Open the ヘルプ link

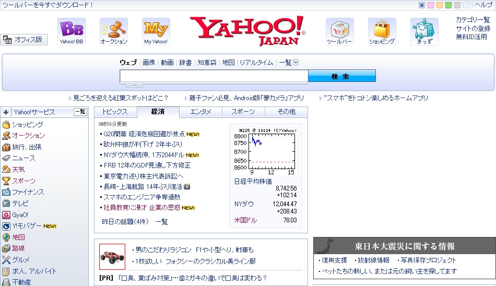pos(483,5)
